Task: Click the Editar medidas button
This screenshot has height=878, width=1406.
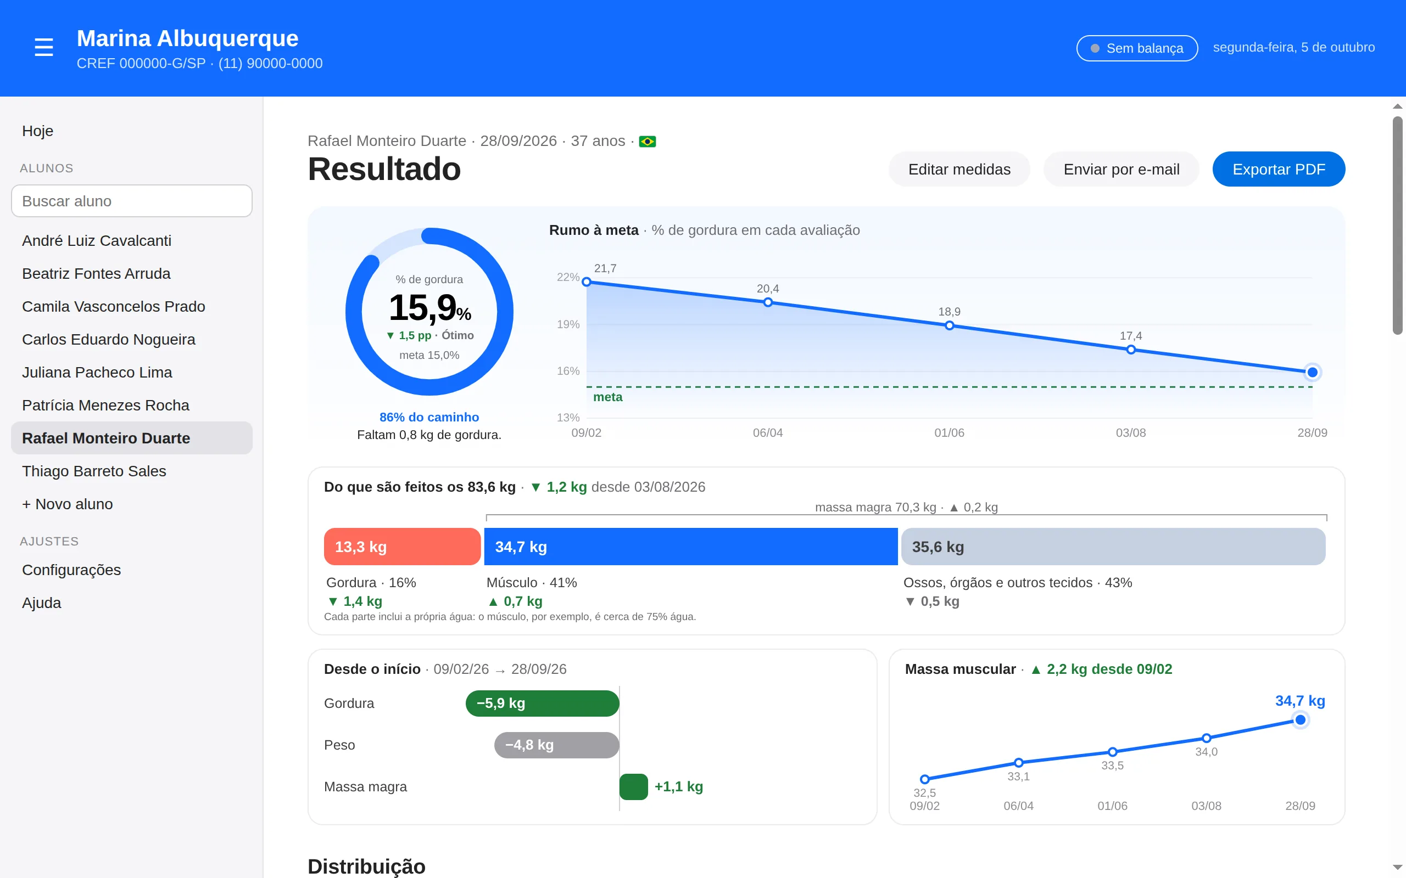Action: (959, 169)
